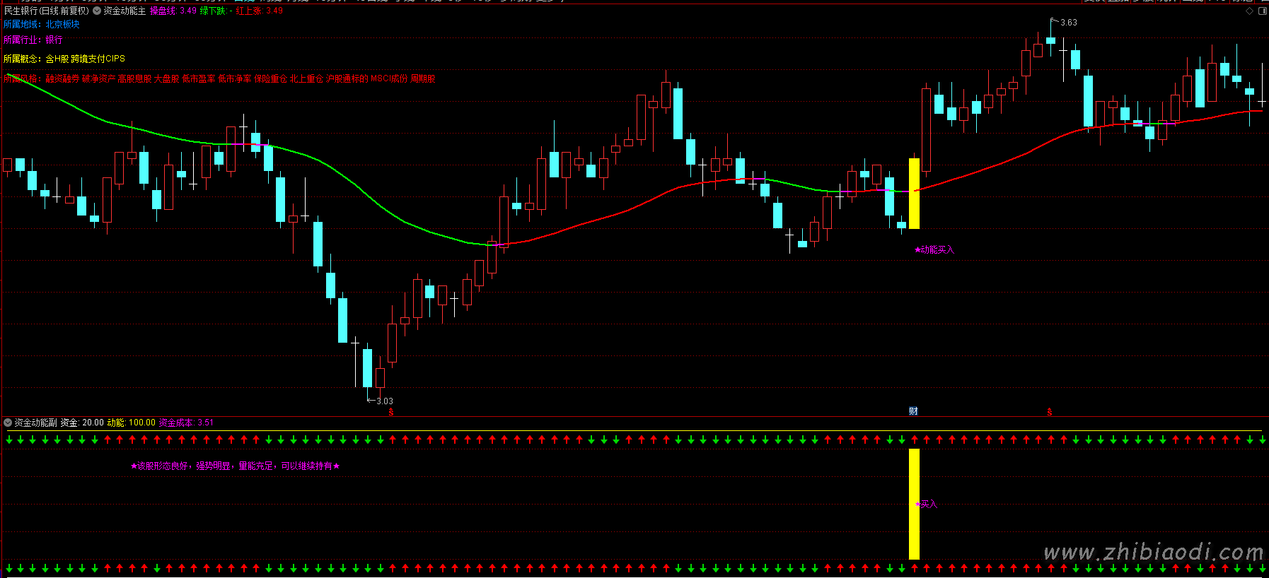
Task: Click the 绿下跌 value label
Action: pos(216,11)
